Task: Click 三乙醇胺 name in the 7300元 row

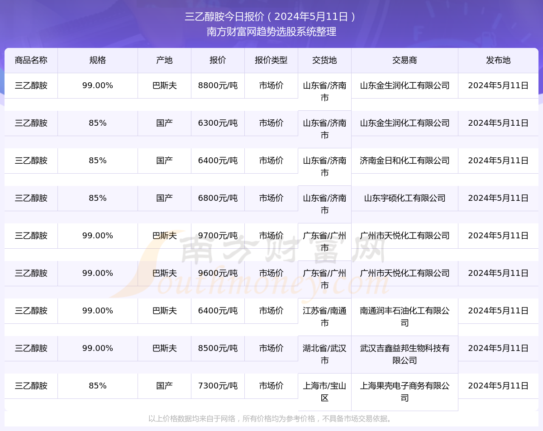Action: (31, 385)
